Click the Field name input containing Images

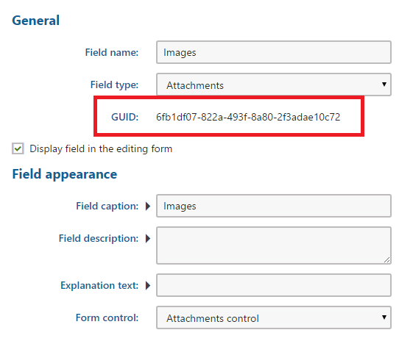point(274,52)
